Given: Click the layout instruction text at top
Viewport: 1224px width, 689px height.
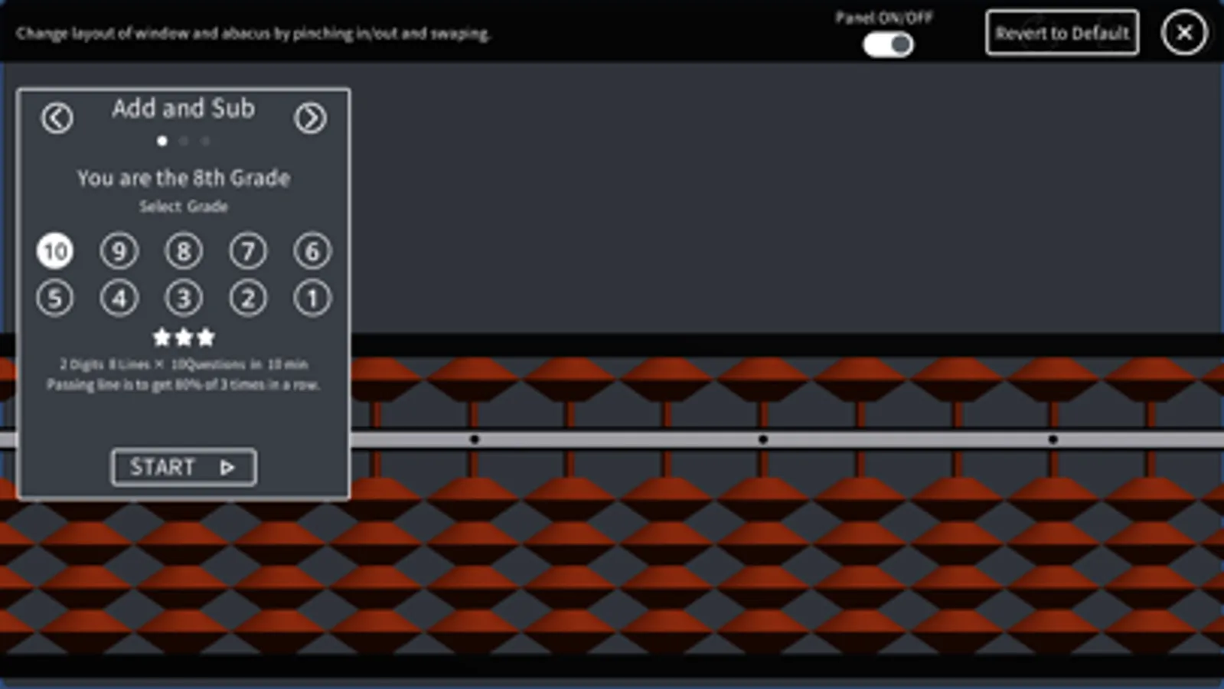Looking at the screenshot, I should 253,34.
